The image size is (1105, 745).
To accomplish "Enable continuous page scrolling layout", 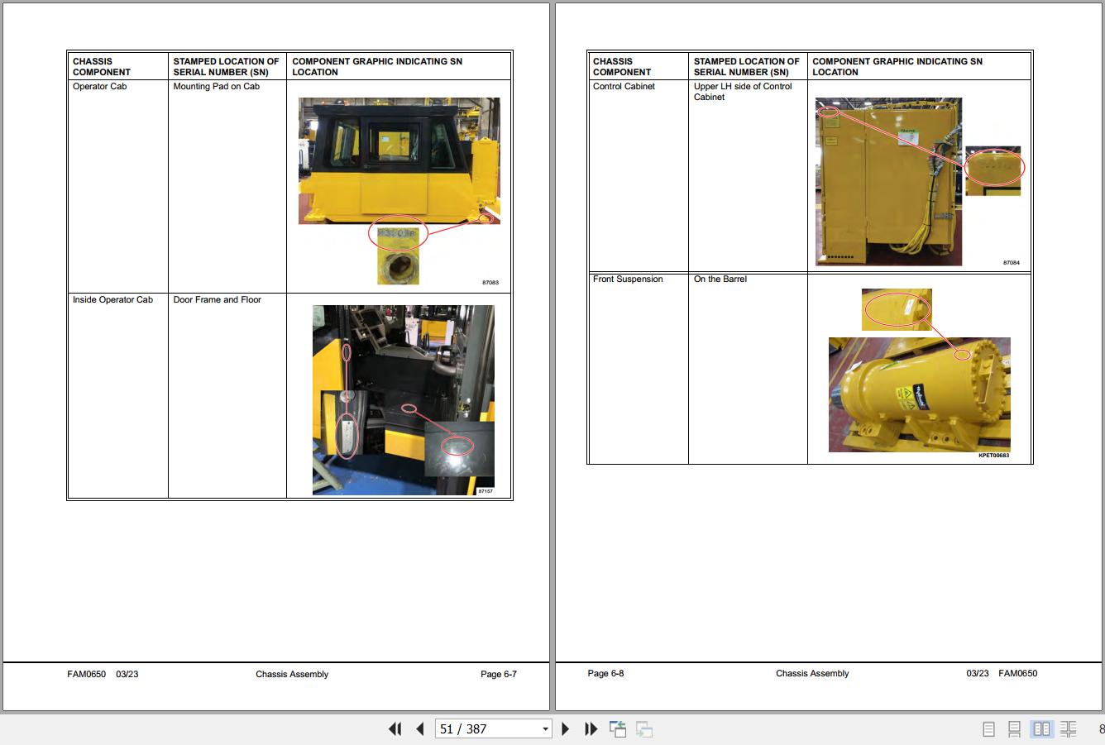I will (1014, 728).
